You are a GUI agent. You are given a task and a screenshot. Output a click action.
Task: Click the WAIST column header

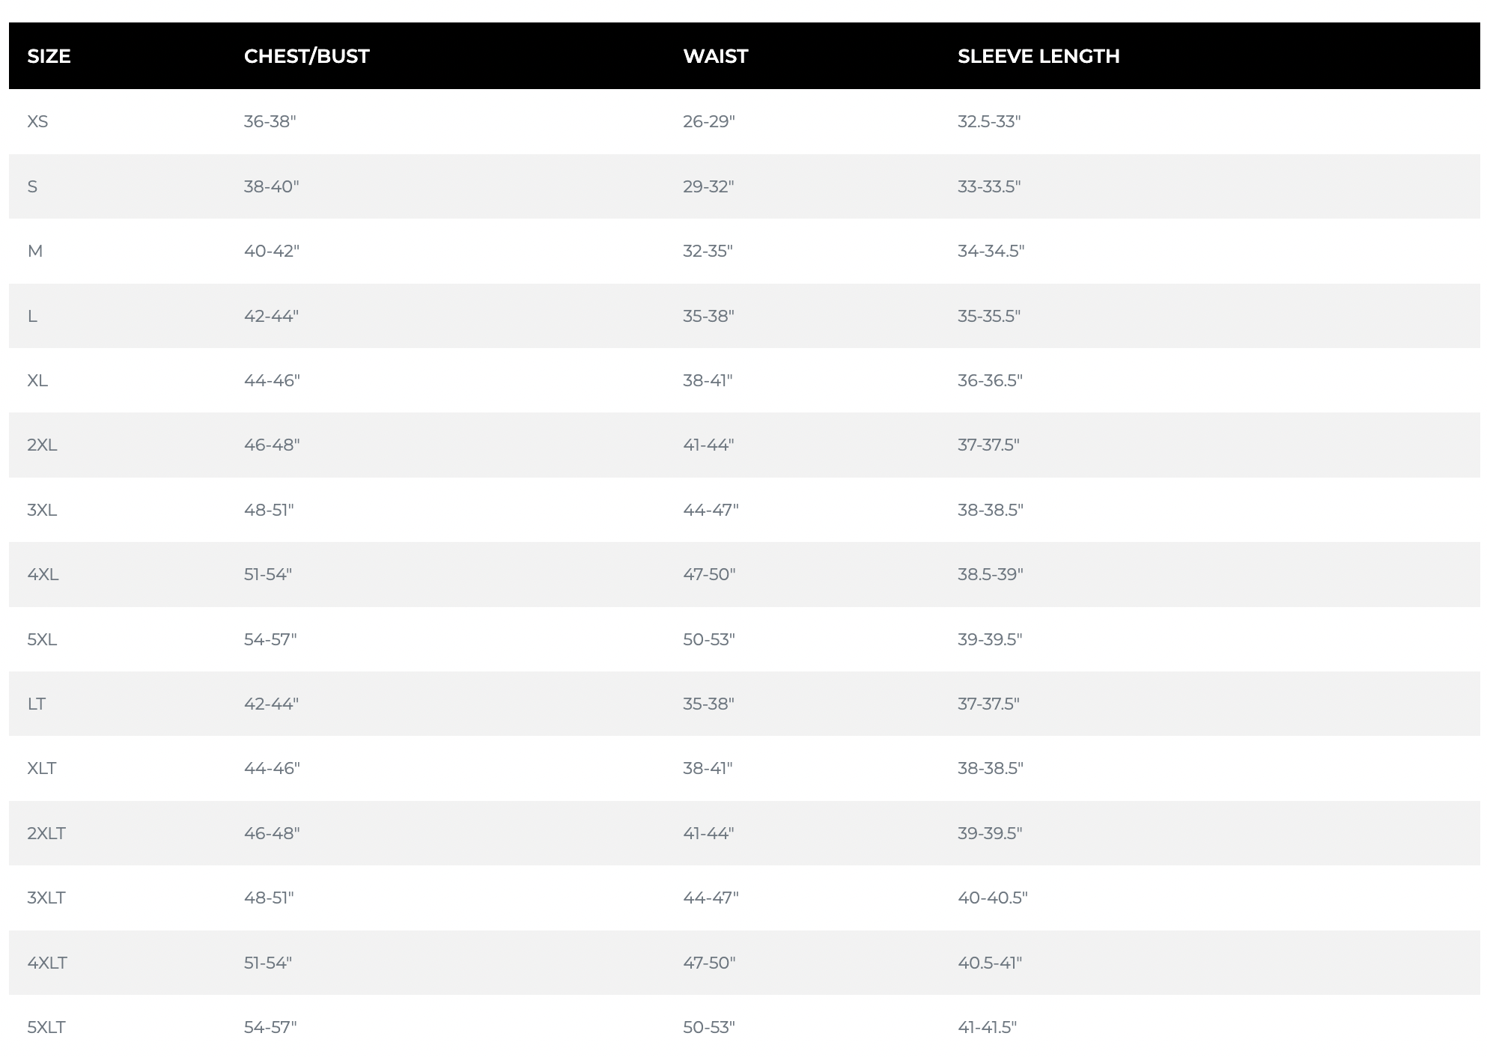point(715,56)
